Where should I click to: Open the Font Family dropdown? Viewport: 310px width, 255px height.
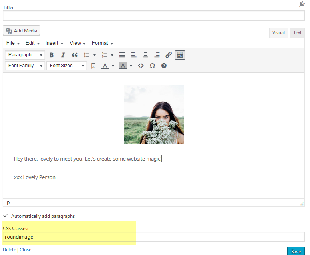25,66
